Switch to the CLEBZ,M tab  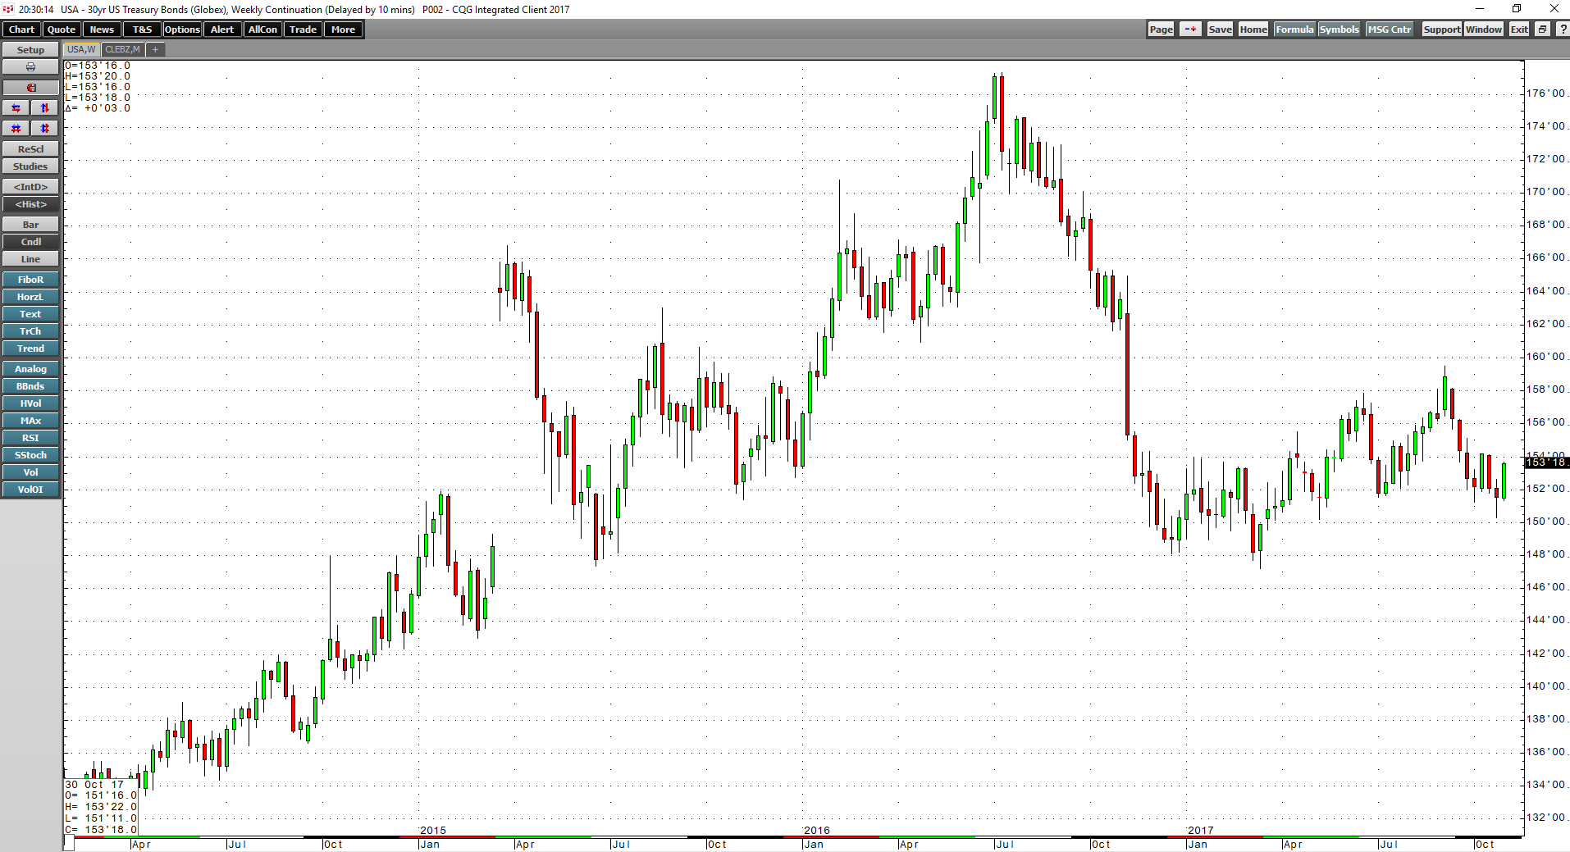(x=121, y=49)
